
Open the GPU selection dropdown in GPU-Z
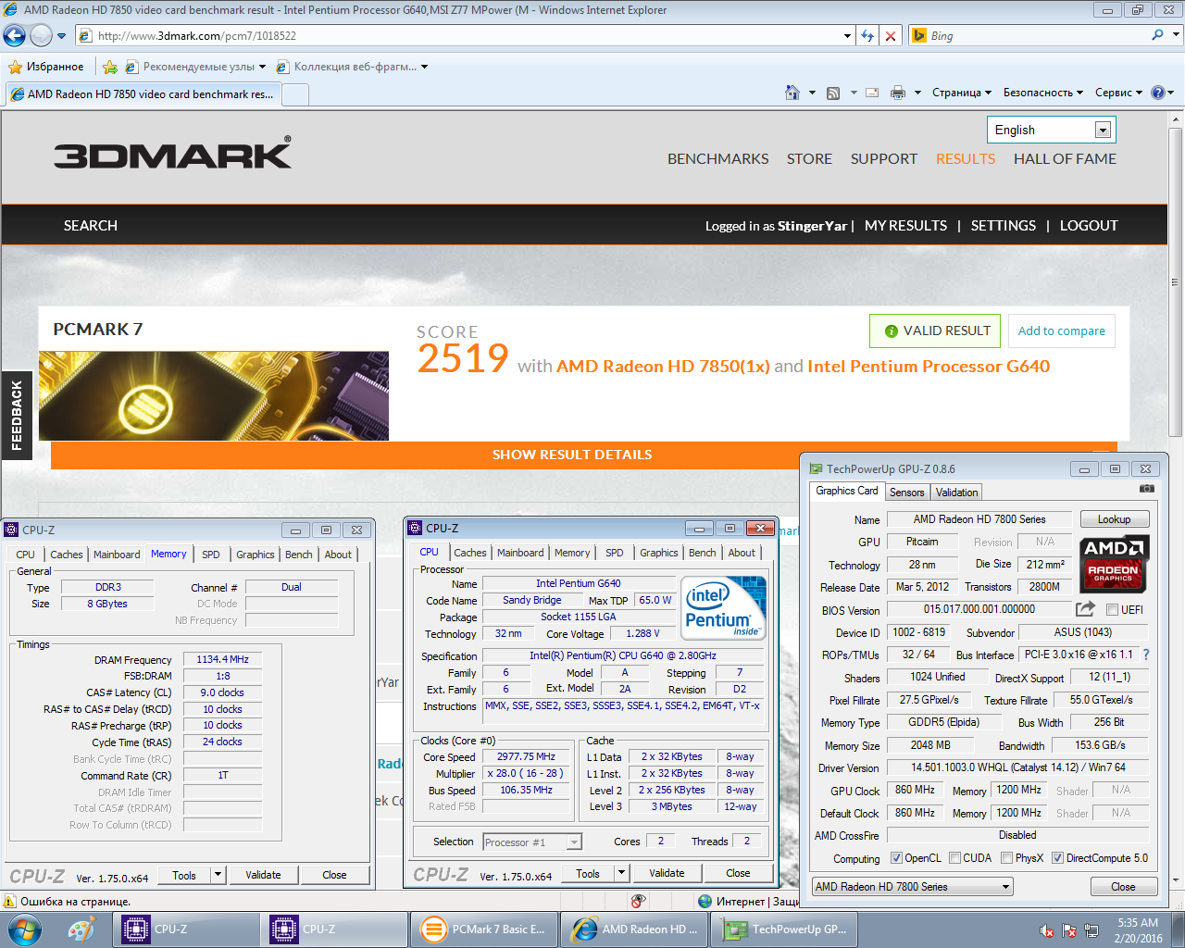pos(912,886)
